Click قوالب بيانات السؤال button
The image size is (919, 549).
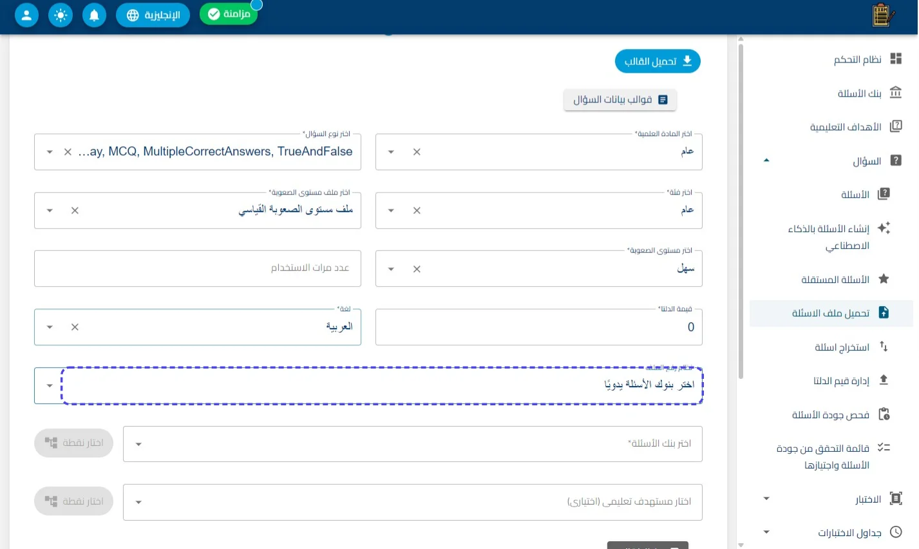pos(620,99)
